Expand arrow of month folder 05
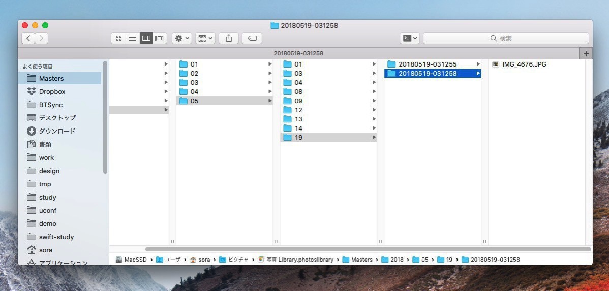This screenshot has height=291, width=609. 270,101
